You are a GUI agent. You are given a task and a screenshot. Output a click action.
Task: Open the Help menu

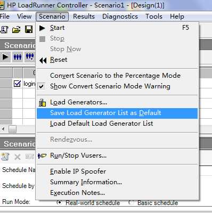point(177,17)
